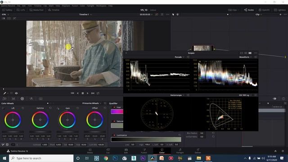
Task: Pick black point for Lift
Action: 3,108
